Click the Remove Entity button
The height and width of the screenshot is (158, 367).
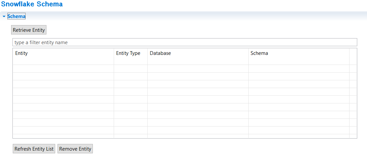pos(75,149)
